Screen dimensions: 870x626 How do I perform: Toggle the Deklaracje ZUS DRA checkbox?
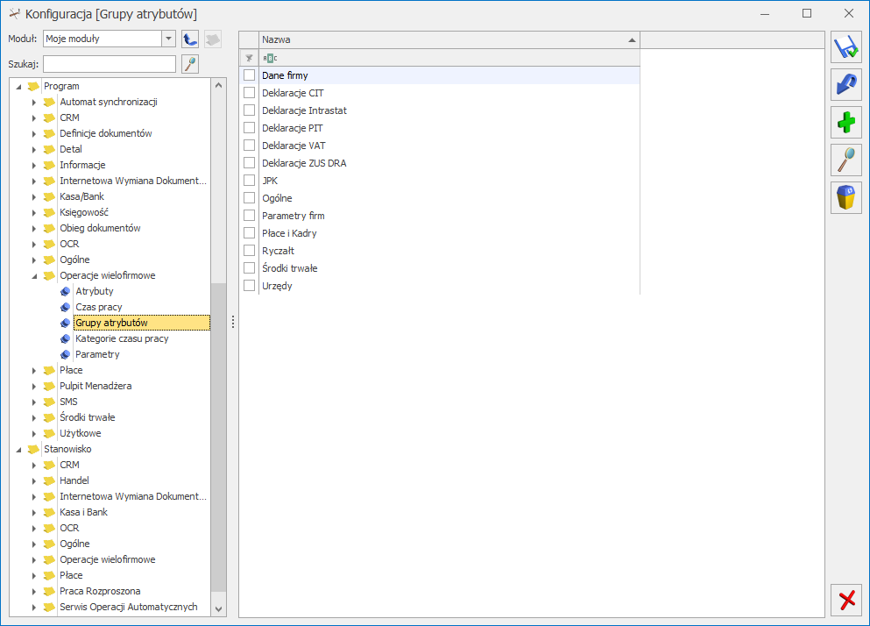click(249, 163)
